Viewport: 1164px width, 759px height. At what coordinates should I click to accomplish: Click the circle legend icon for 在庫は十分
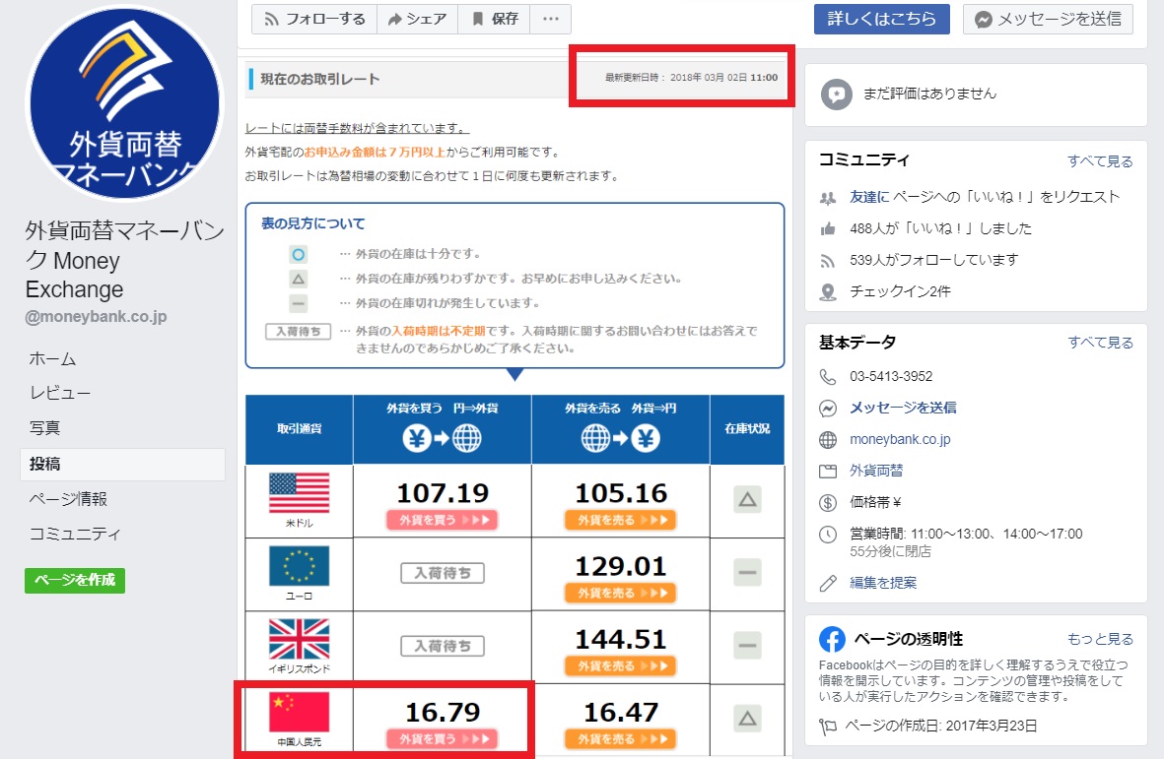pos(299,254)
